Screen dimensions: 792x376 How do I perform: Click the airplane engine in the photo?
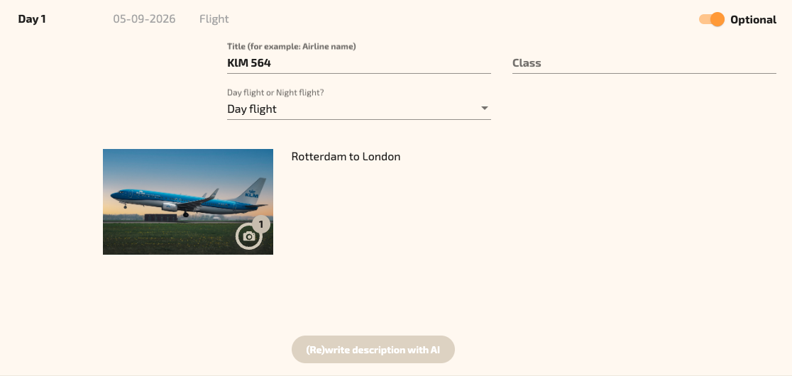coord(170,206)
